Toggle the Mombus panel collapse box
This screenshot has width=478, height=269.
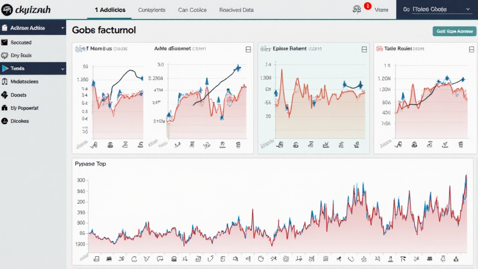pyautogui.click(x=248, y=50)
